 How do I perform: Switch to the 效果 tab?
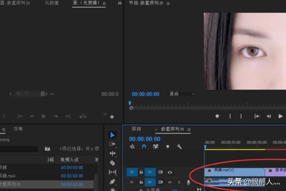click(x=18, y=129)
